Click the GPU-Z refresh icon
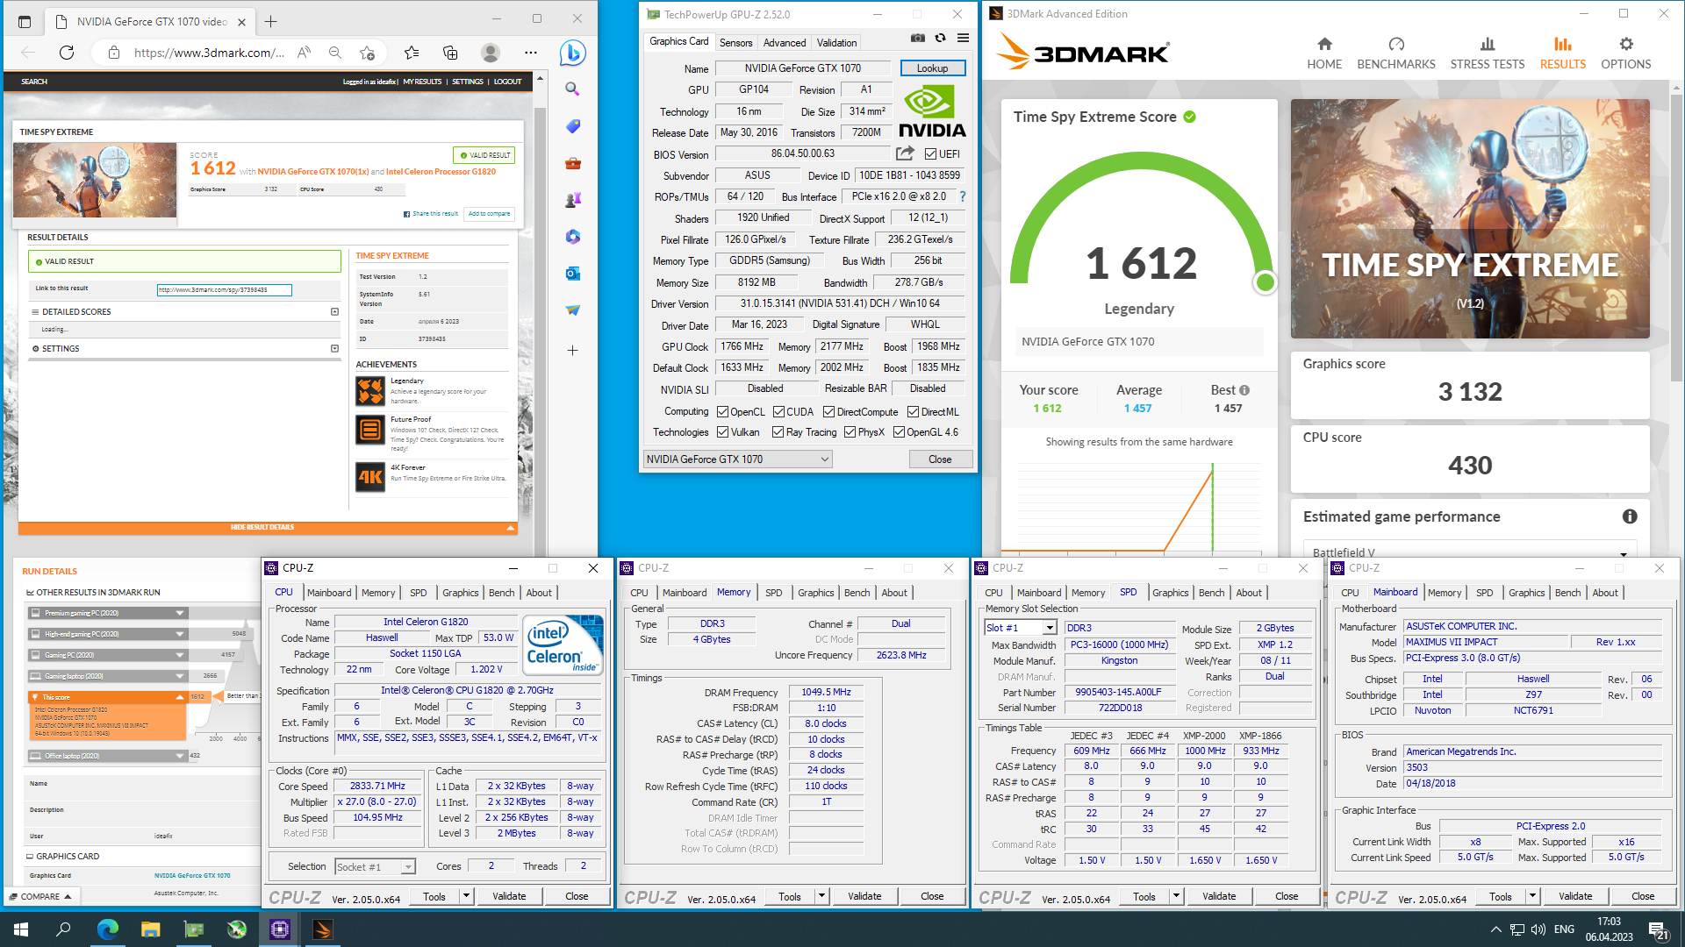The image size is (1685, 947). (x=940, y=39)
